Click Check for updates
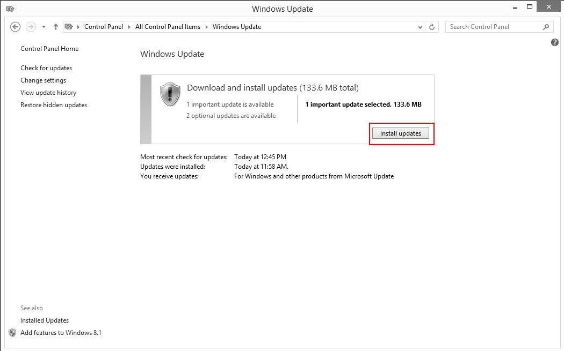This screenshot has height=351, width=564. point(46,68)
